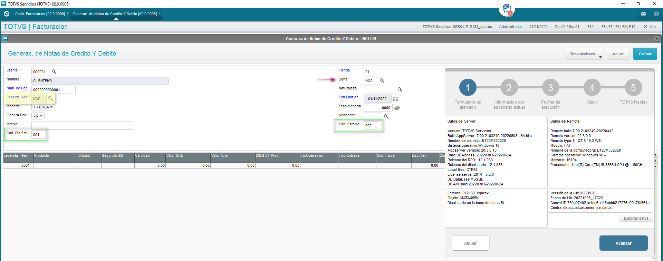
Task: Open the Fch Emision calendar icon
Action: coord(396,99)
